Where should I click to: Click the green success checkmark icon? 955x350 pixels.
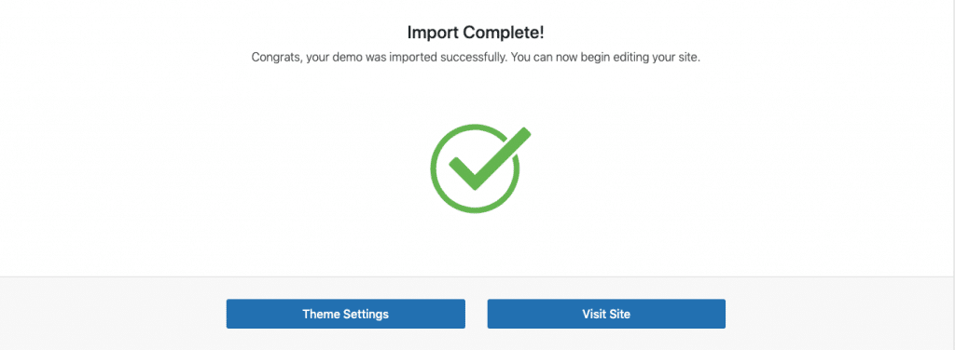[480, 168]
